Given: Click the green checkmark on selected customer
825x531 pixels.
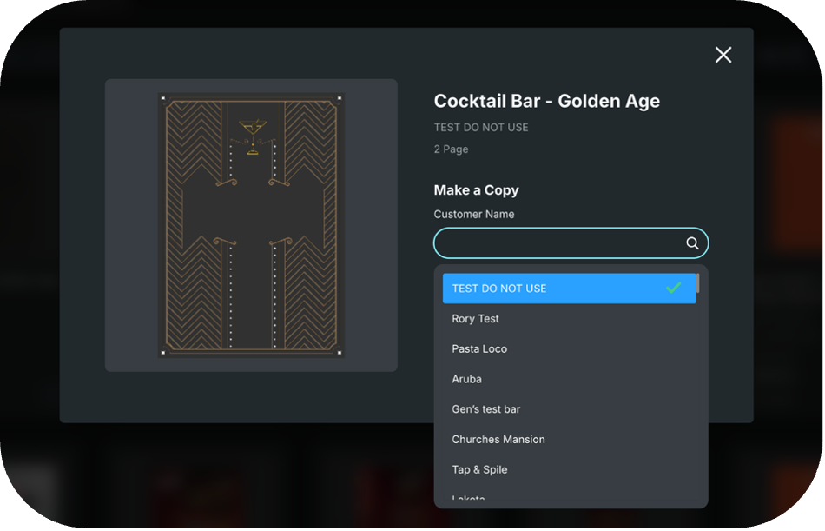Looking at the screenshot, I should click(x=673, y=288).
